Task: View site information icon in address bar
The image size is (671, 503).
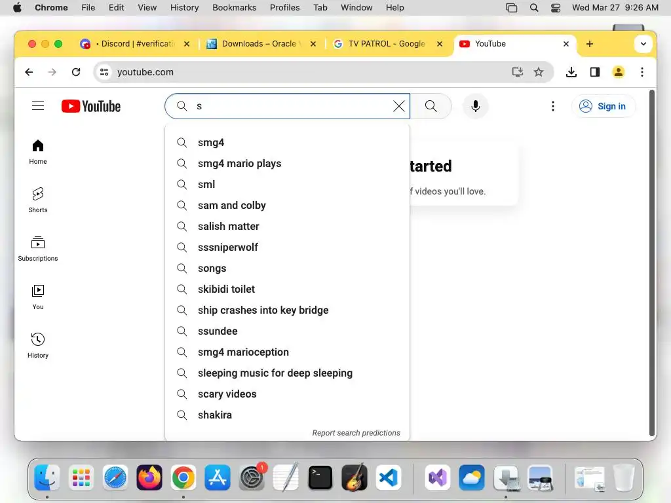Action: (104, 72)
